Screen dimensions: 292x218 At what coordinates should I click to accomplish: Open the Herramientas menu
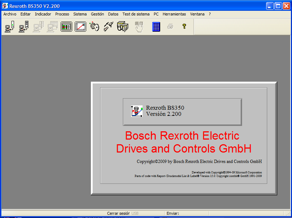(174, 14)
